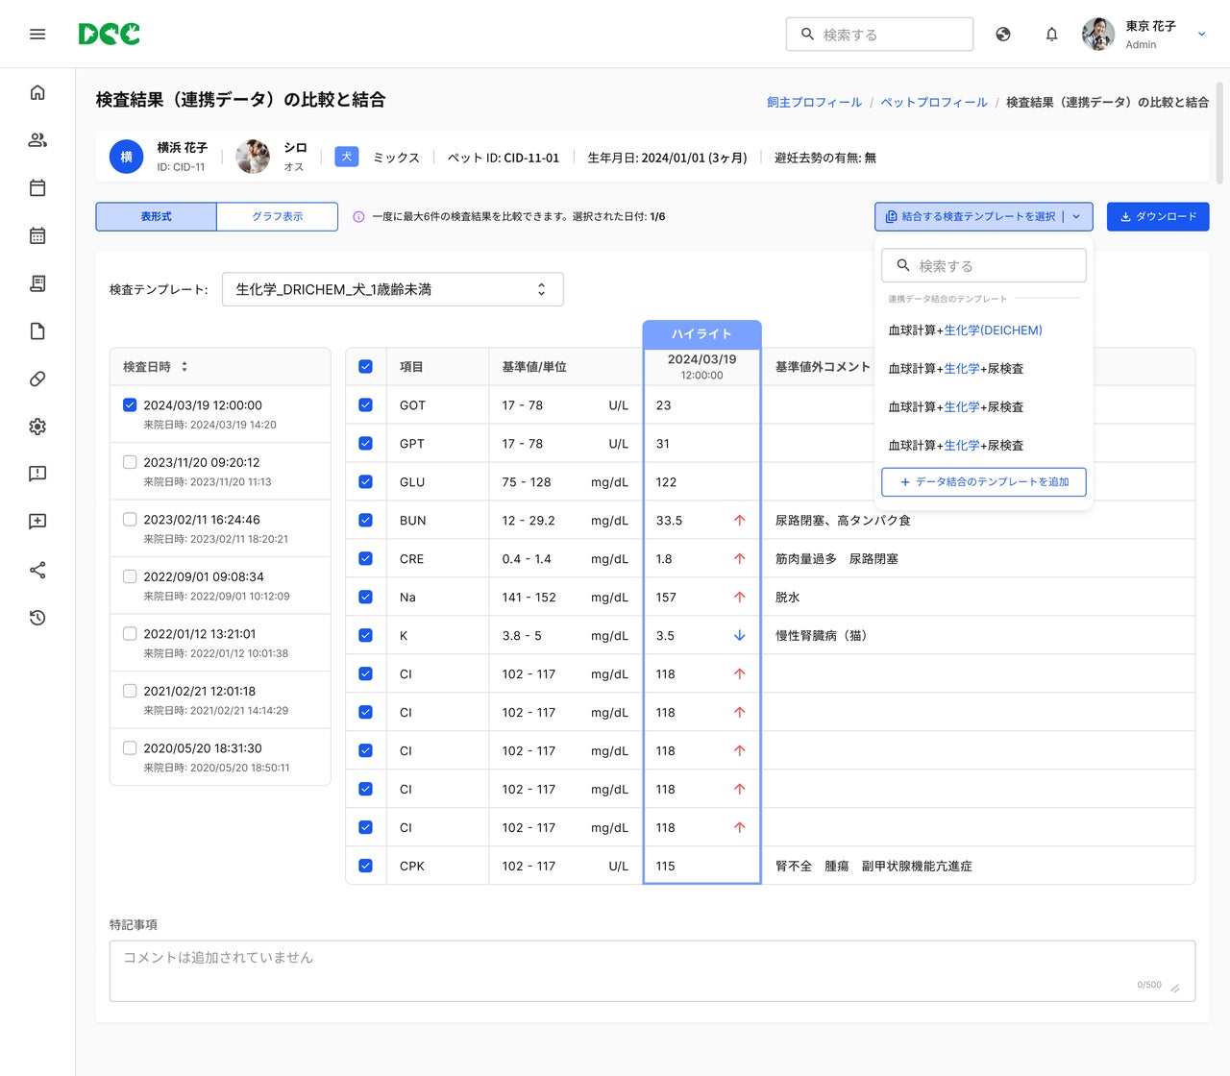Focus the top header search field
This screenshot has width=1230, height=1076.
tap(879, 35)
